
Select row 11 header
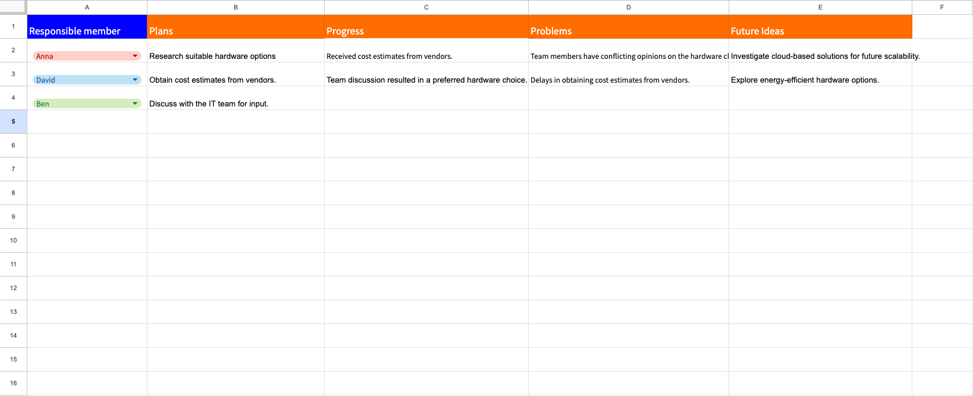[x=13, y=265]
